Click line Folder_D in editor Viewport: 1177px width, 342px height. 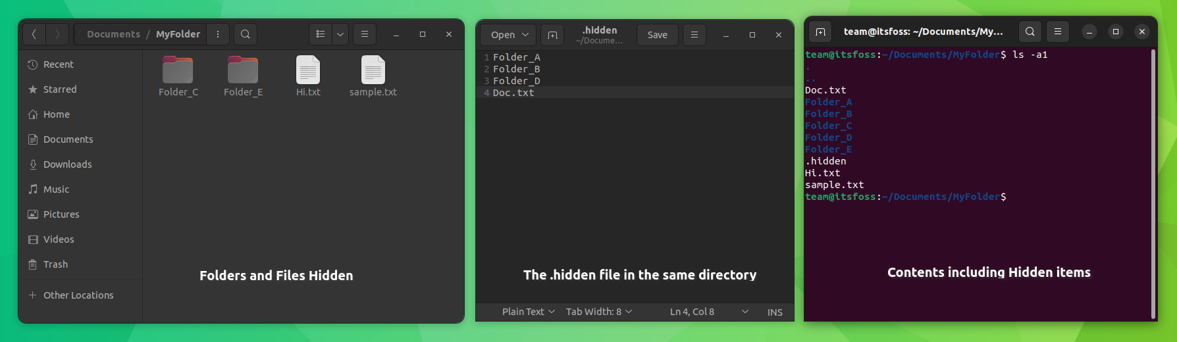point(517,81)
